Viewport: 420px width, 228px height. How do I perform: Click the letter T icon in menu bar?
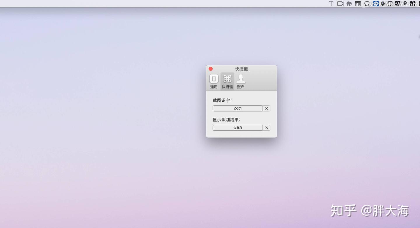(x=331, y=4)
